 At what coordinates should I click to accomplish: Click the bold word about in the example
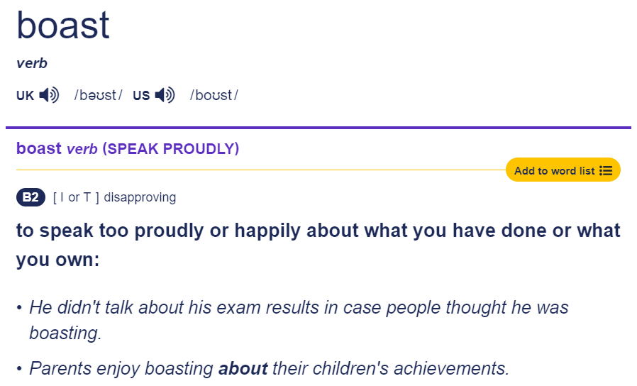pyautogui.click(x=243, y=368)
